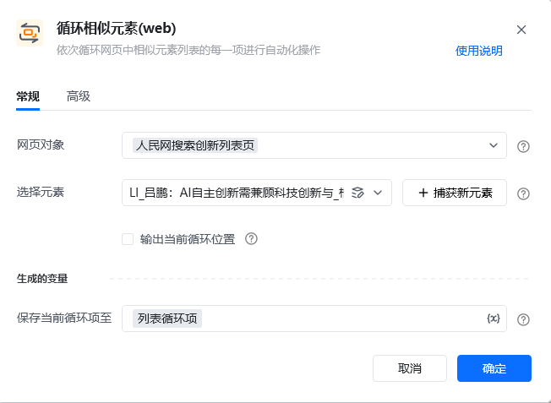Click the 选择元素 field showing LI_吕鹏

click(x=257, y=193)
